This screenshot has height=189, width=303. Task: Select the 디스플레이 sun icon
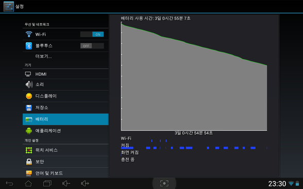[29, 96]
